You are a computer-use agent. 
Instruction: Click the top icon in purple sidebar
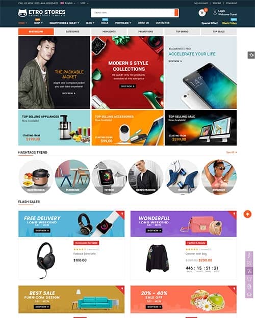tap(249, 255)
